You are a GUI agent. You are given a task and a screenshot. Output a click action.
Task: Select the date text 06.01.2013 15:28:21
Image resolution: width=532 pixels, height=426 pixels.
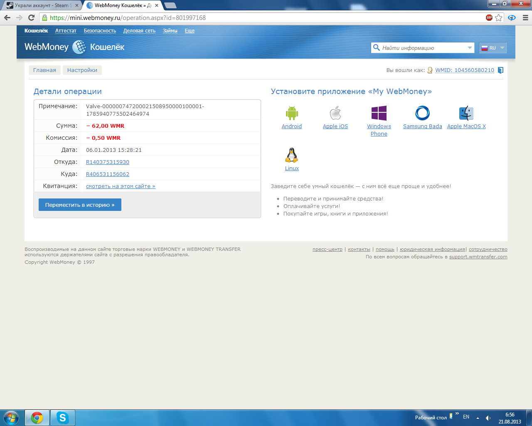(114, 150)
